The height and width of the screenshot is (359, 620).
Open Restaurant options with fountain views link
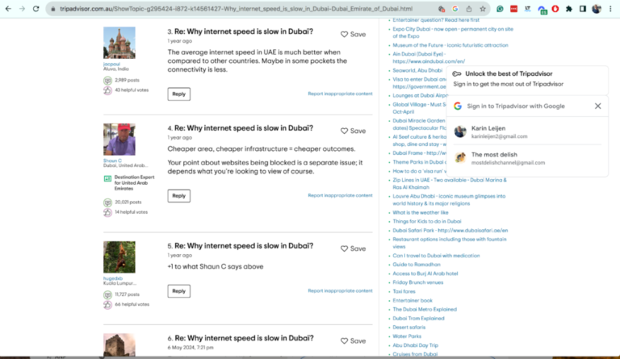(449, 243)
